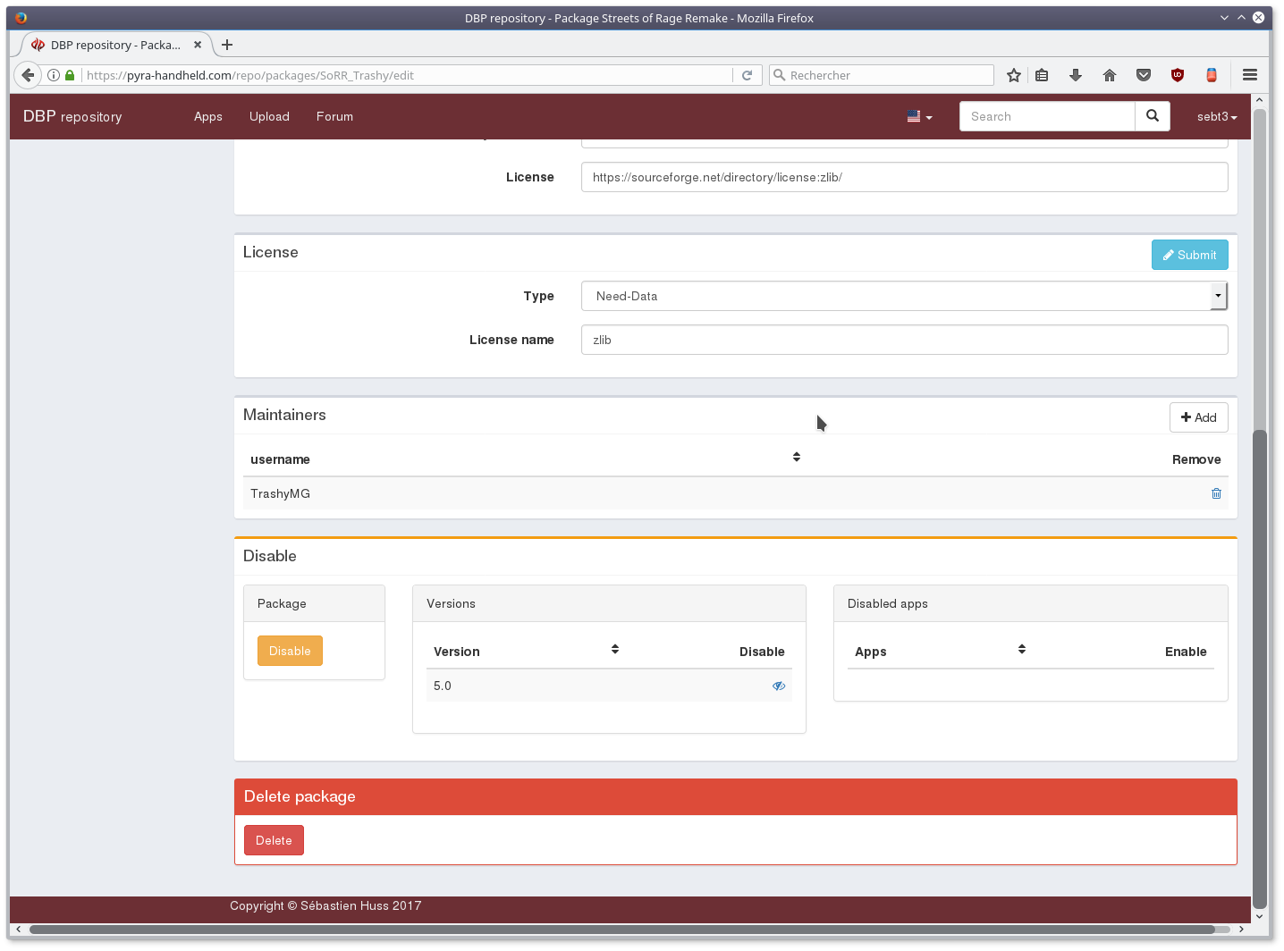
Task: Bookmark this page with the star icon
Action: (x=1014, y=76)
